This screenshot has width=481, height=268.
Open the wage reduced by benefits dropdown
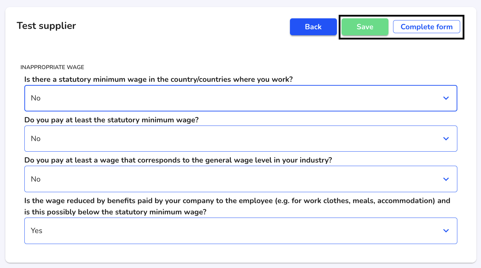click(x=241, y=231)
